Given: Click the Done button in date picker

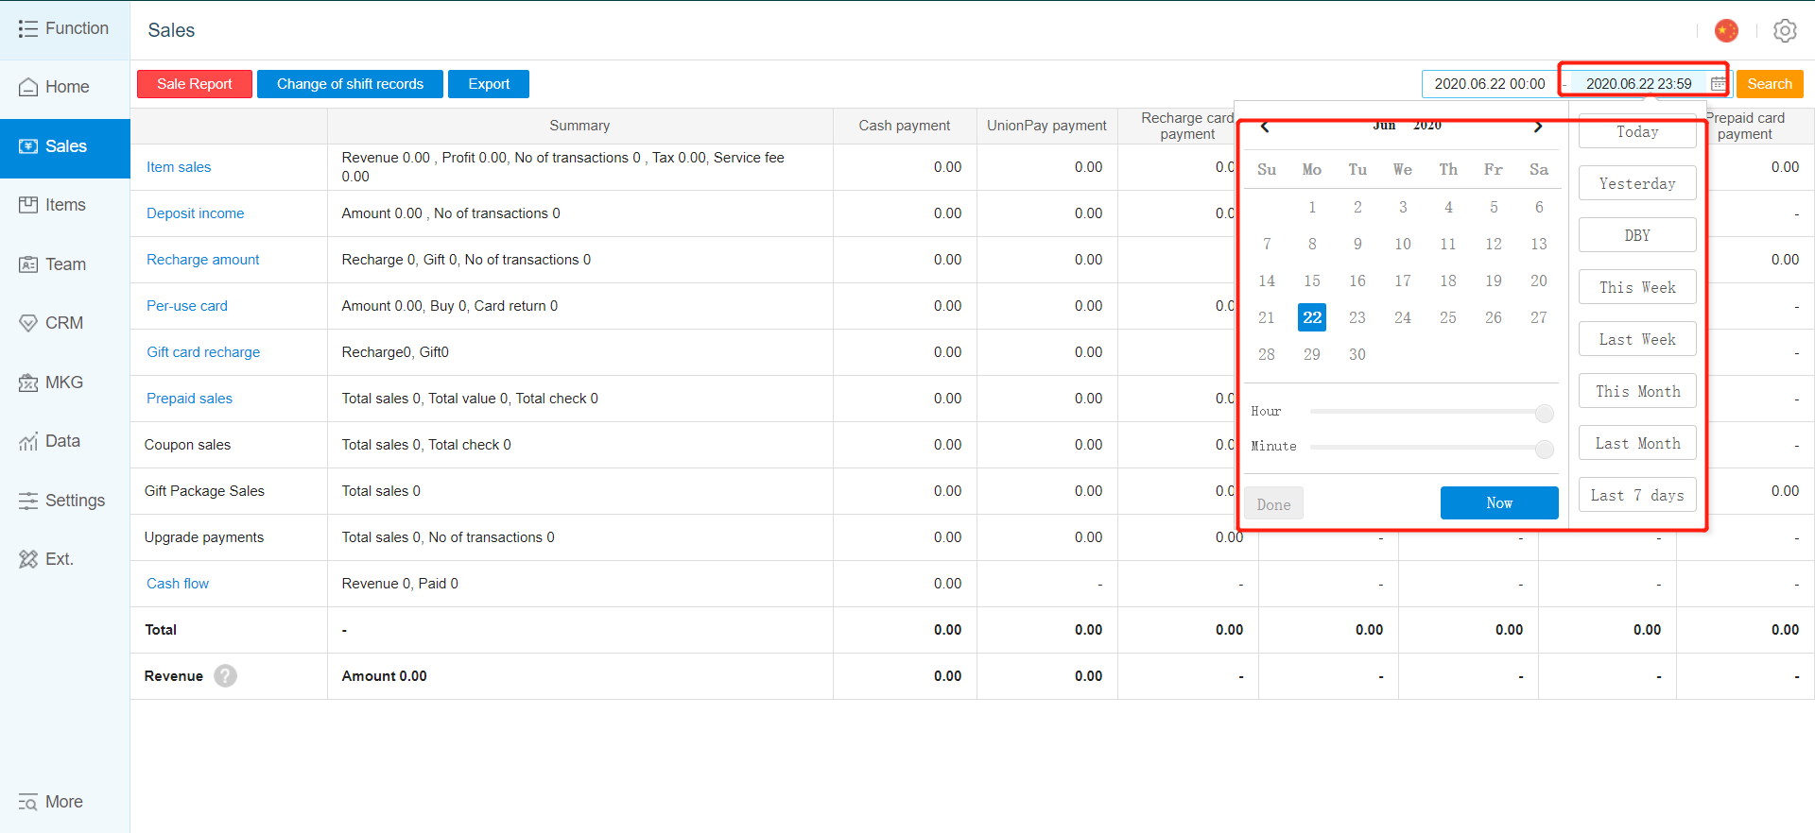Looking at the screenshot, I should [x=1273, y=504].
